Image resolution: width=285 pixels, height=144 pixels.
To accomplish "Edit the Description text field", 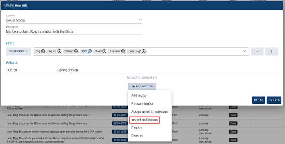I will click(x=74, y=31).
